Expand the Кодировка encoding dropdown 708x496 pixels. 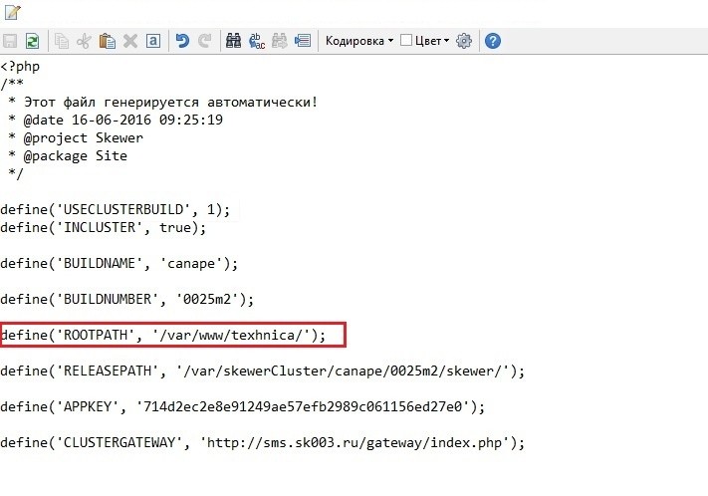(359, 41)
